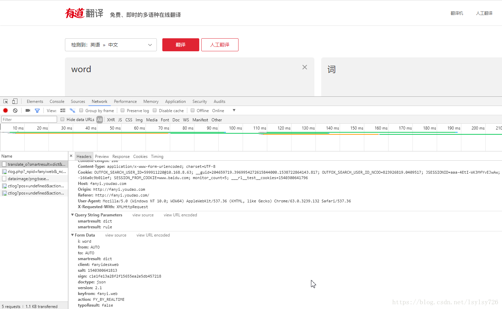Filter requests by All types

[x=99, y=120]
